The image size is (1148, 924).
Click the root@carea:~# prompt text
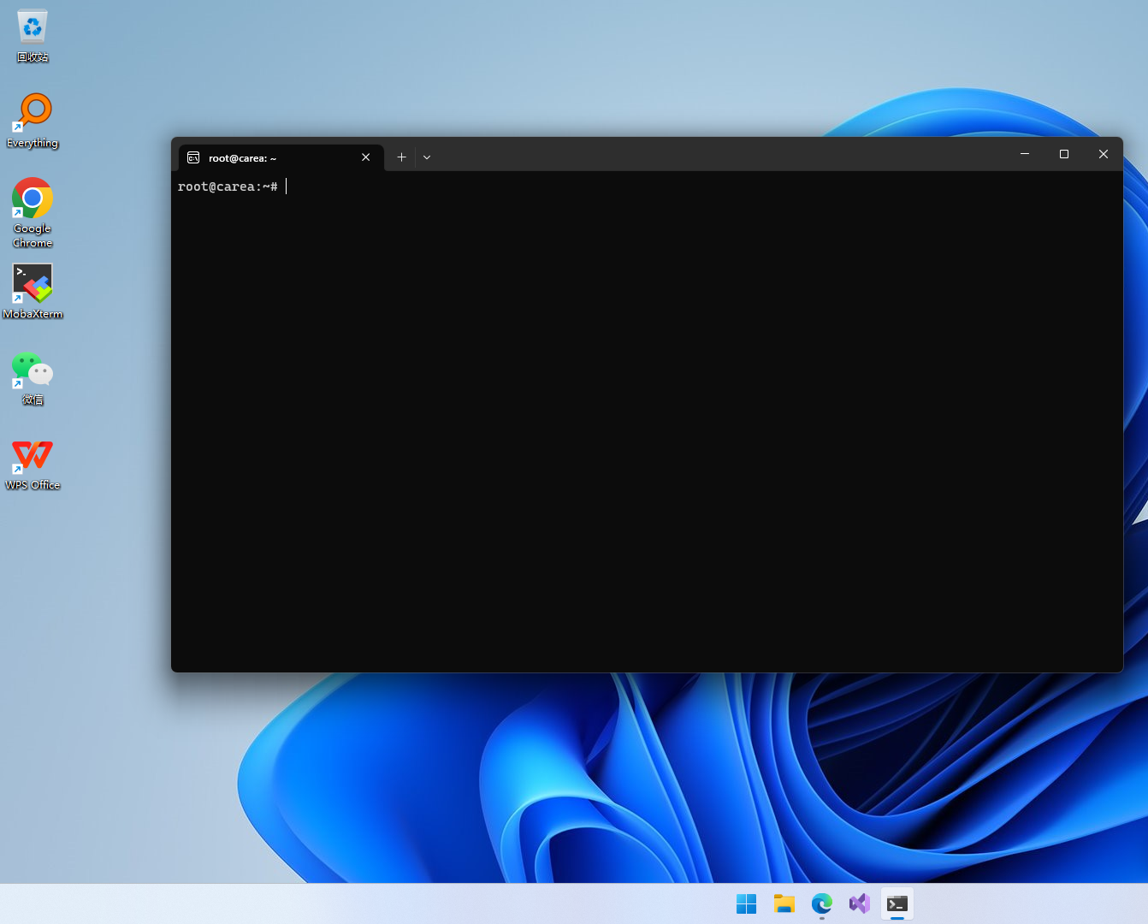pos(228,187)
